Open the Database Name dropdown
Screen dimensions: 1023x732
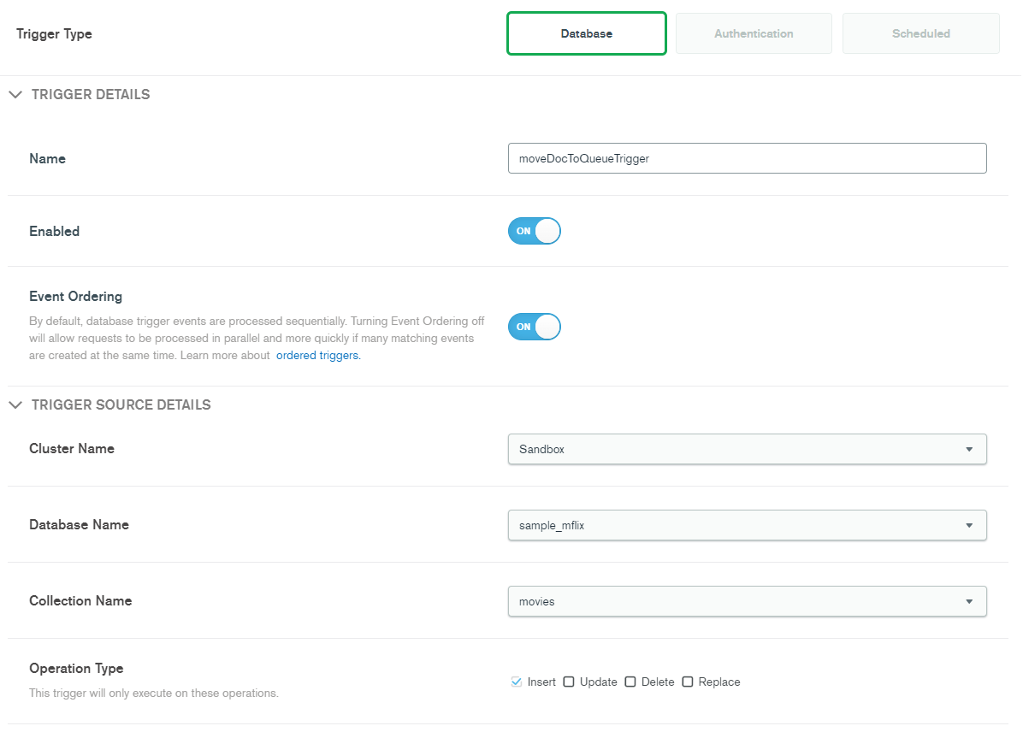[x=747, y=525]
